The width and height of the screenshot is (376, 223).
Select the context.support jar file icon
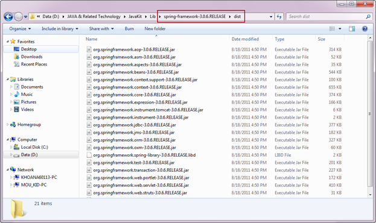click(89, 80)
